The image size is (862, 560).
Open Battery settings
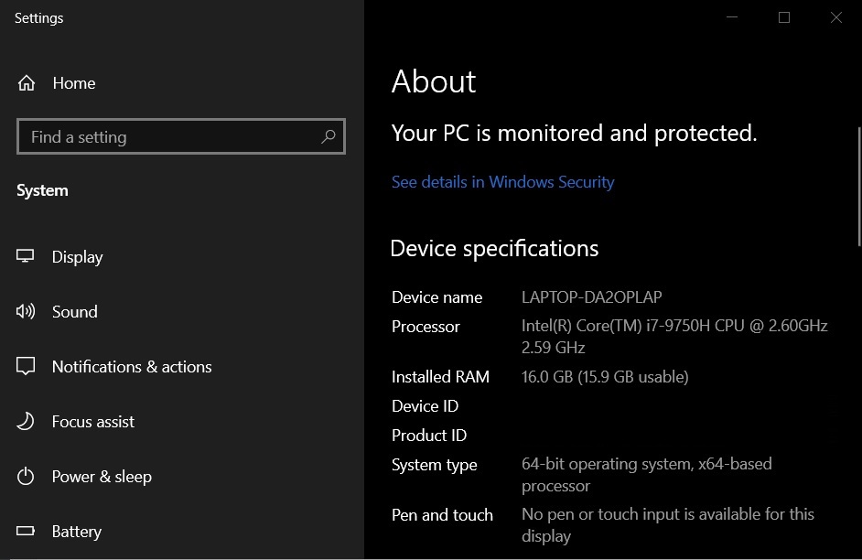point(77,531)
